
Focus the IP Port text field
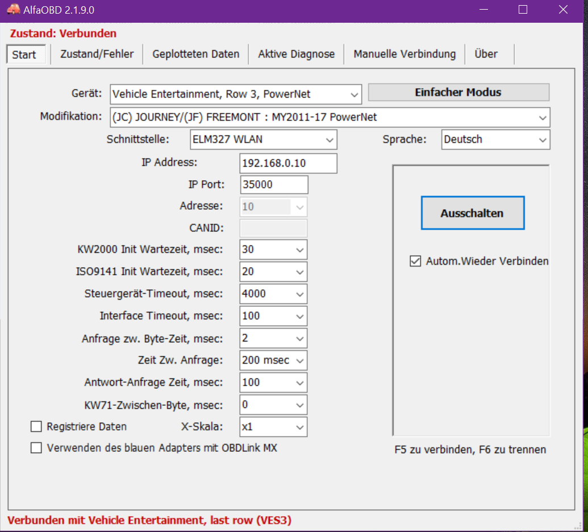click(x=274, y=185)
